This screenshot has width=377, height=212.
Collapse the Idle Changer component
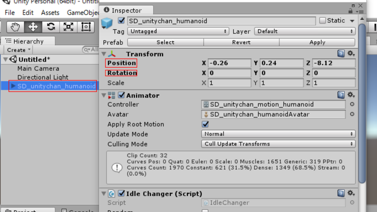pos(104,194)
